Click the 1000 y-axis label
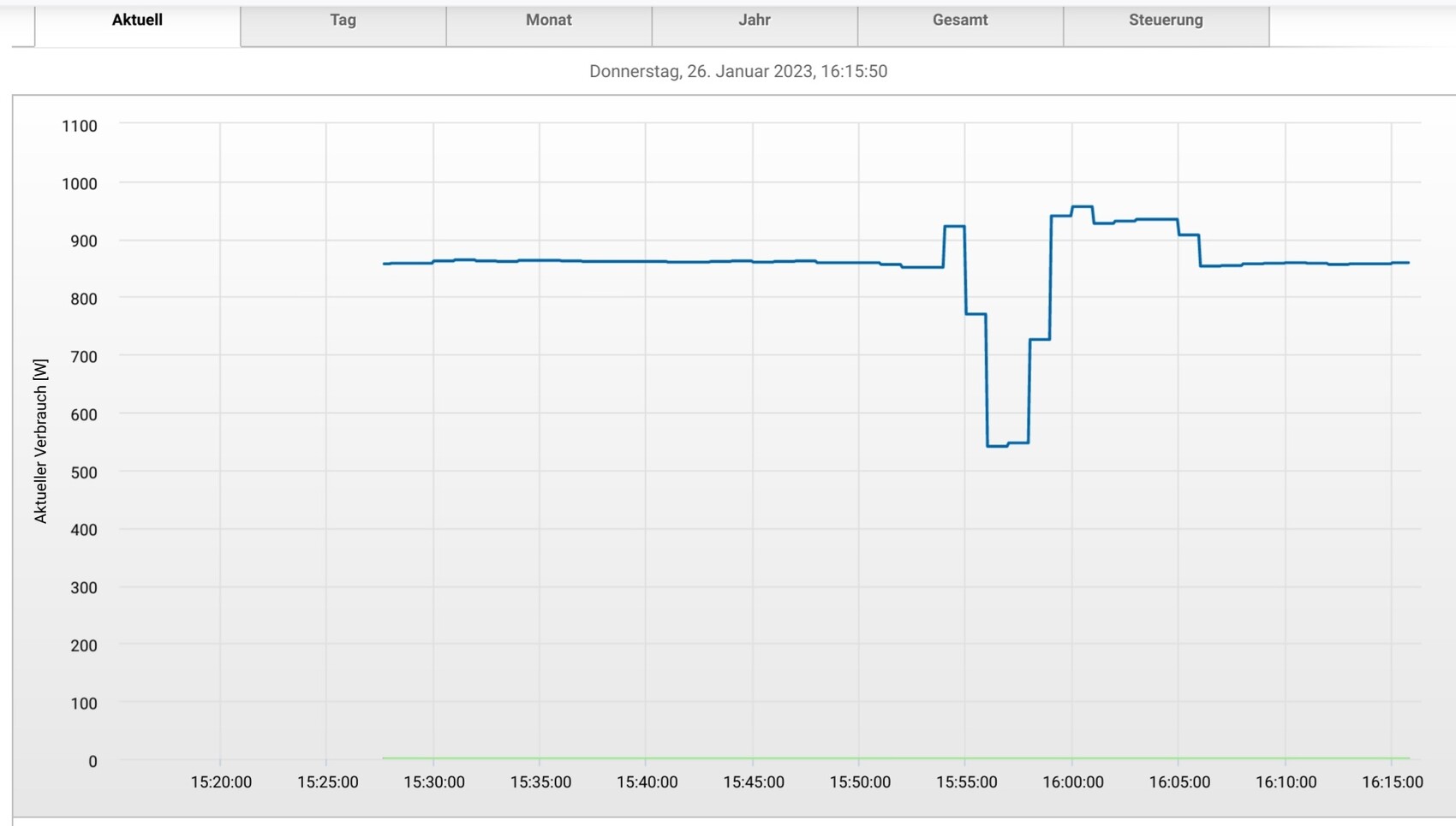 80,184
